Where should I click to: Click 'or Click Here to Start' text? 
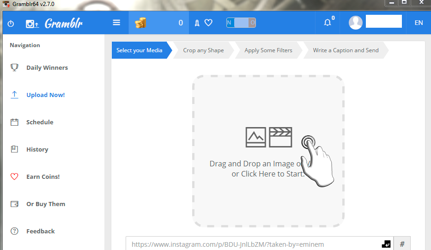pyautogui.click(x=268, y=174)
